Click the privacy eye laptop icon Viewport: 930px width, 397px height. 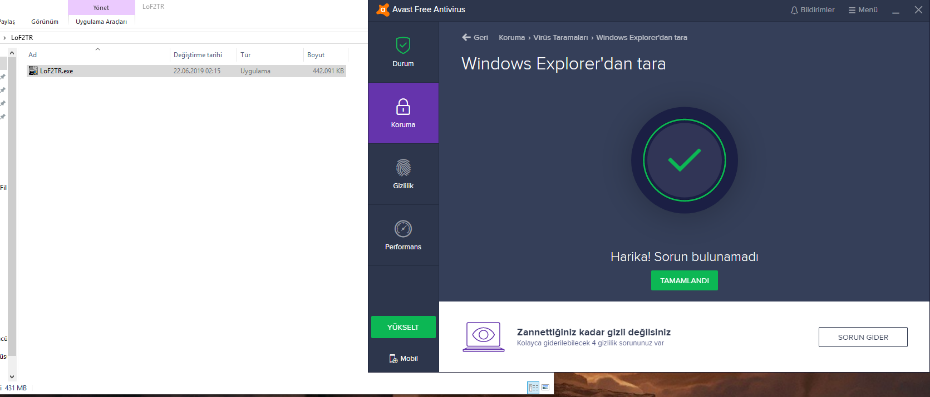tap(483, 336)
